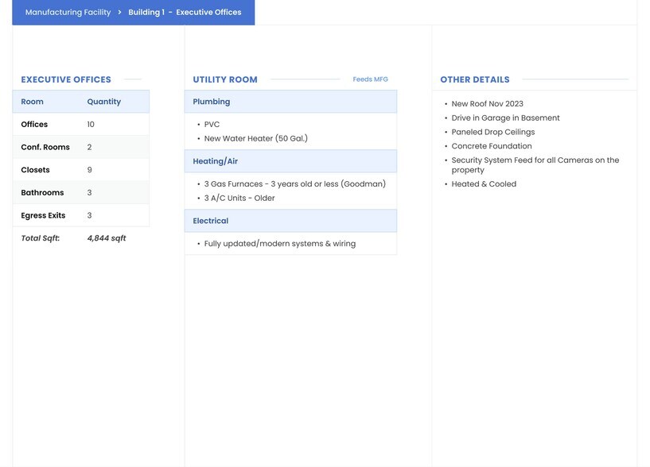Image resolution: width=650 pixels, height=467 pixels.
Task: Select the Bathrooms table row
Action: point(80,192)
